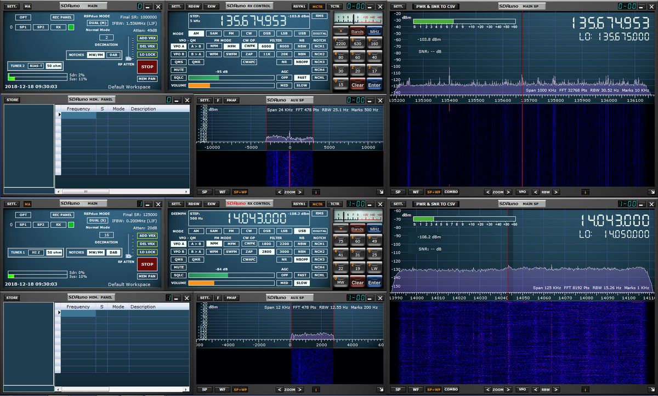Open the SP2 window from the Tuner 1 Main

click(40, 225)
